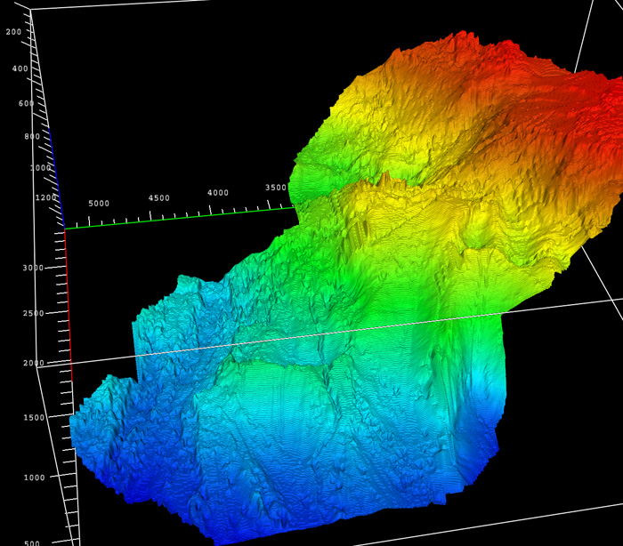The width and height of the screenshot is (623, 546).
Task: Click the green horizontal axis line
Action: click(179, 218)
